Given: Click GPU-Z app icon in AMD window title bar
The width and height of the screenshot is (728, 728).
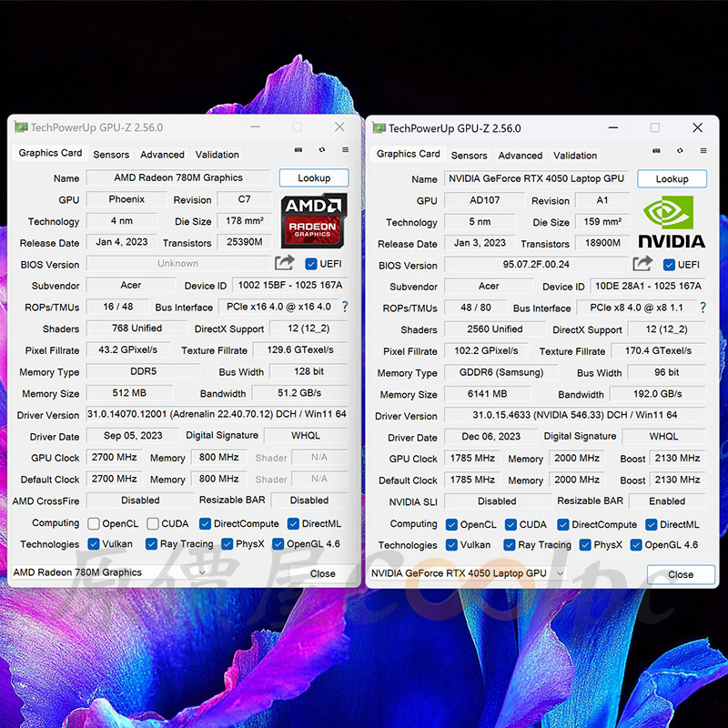Looking at the screenshot, I should [21, 126].
